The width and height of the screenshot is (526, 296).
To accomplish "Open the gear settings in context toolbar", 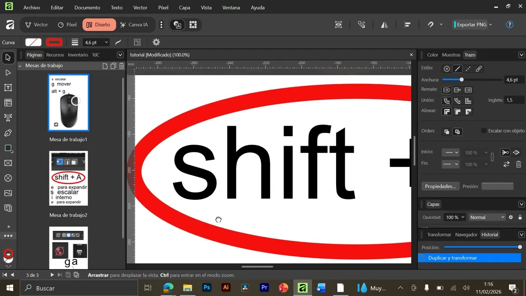I will point(156,42).
